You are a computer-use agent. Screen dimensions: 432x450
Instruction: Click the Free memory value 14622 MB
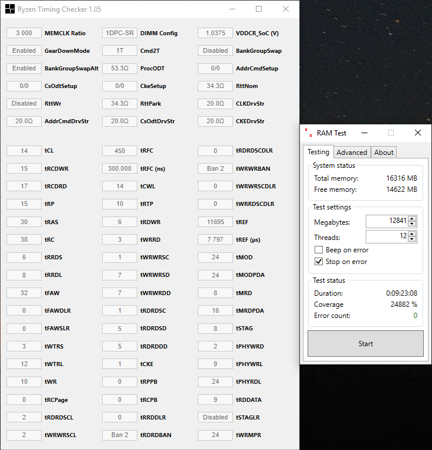[x=401, y=190]
